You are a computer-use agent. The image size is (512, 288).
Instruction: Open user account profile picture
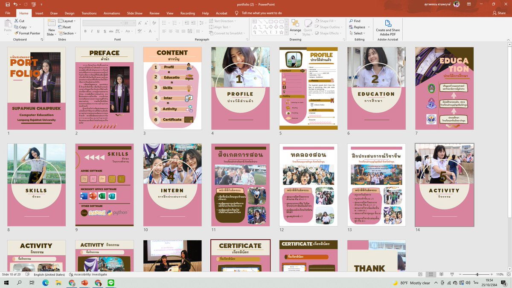coord(457,4)
